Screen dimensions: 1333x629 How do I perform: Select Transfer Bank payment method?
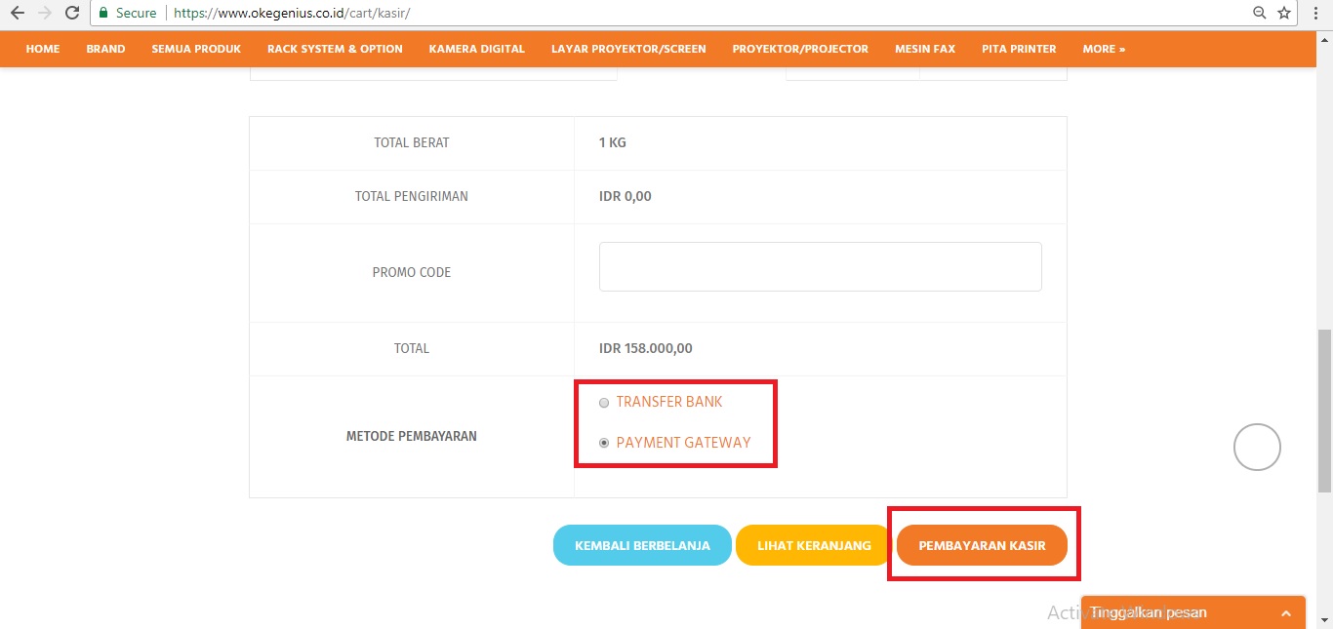pos(604,403)
